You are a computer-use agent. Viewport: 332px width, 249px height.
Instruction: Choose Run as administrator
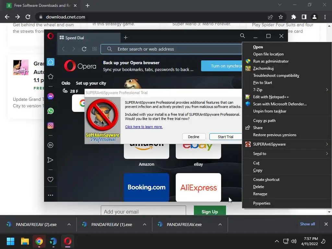point(287,61)
